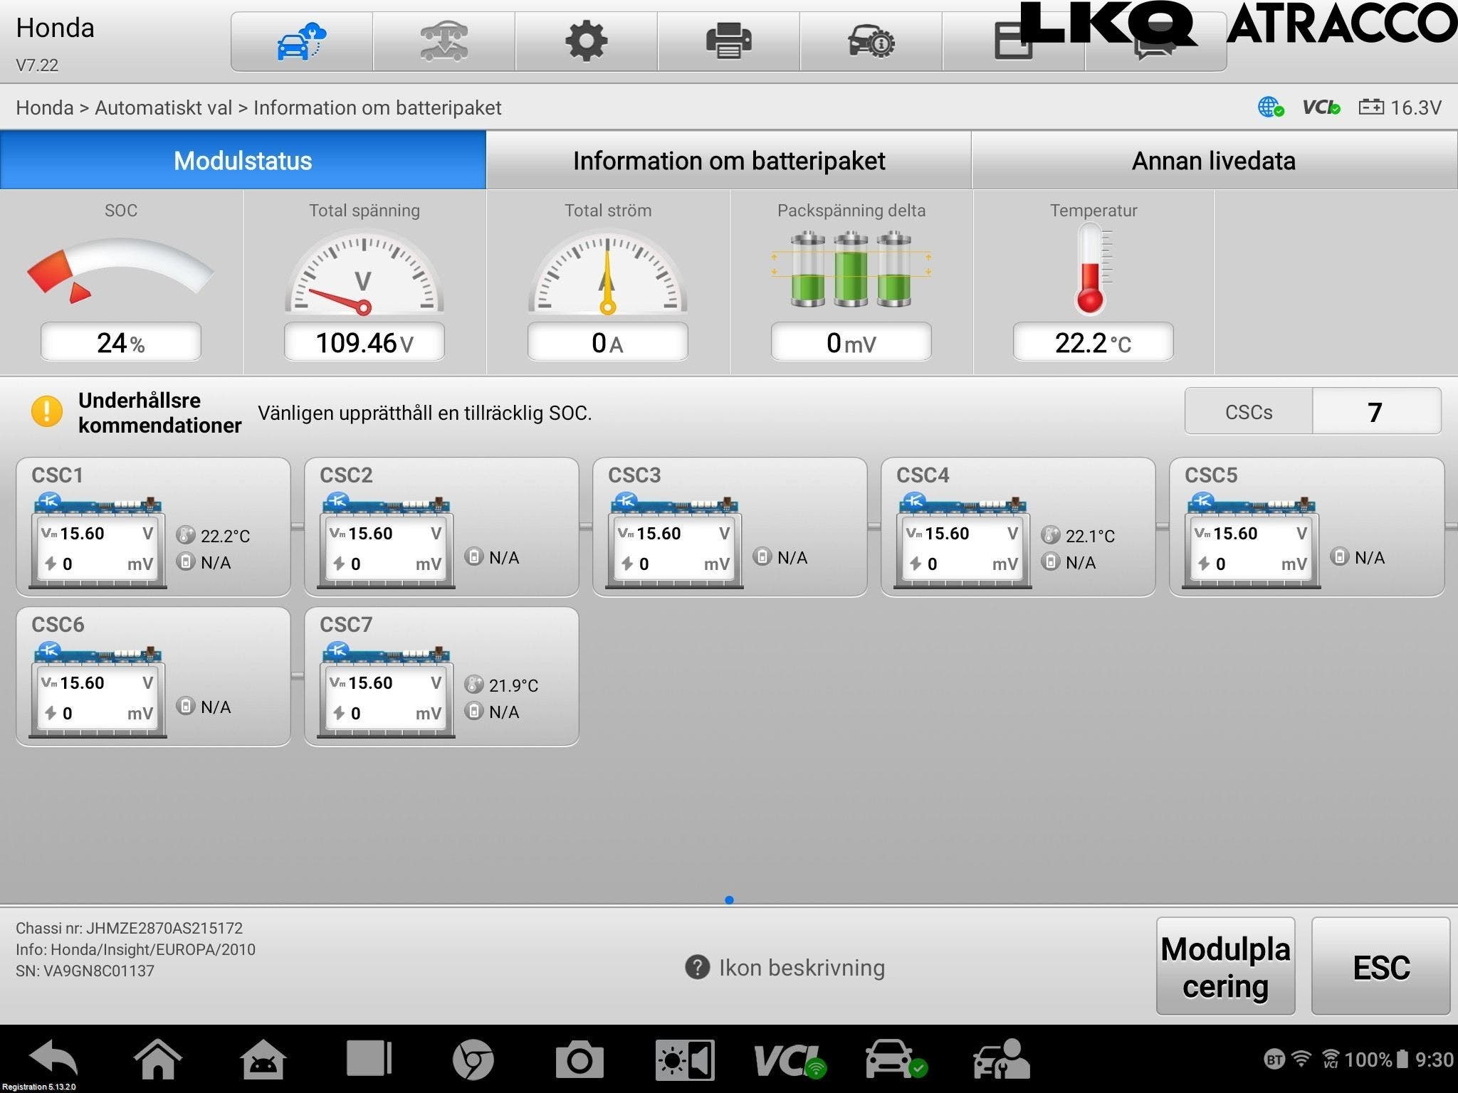1458x1093 pixels.
Task: Take a screenshot with the camera icon
Action: [x=579, y=1060]
